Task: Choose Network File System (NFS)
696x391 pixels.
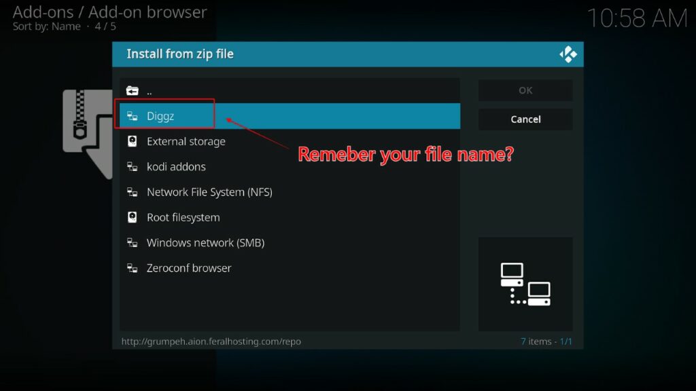Action: coord(290,192)
